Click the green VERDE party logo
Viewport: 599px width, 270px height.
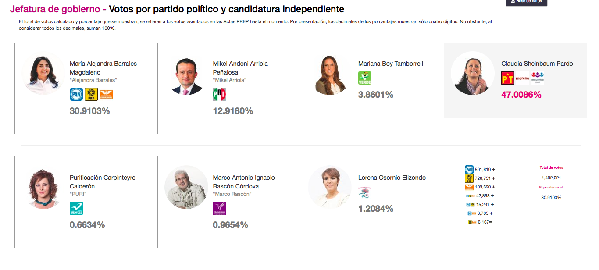[x=365, y=78]
